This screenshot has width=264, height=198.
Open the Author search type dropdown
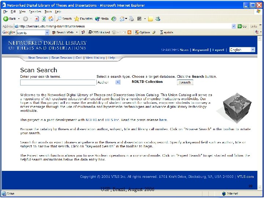coord(109,82)
